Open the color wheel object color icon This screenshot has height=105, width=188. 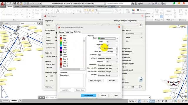tap(133, 10)
